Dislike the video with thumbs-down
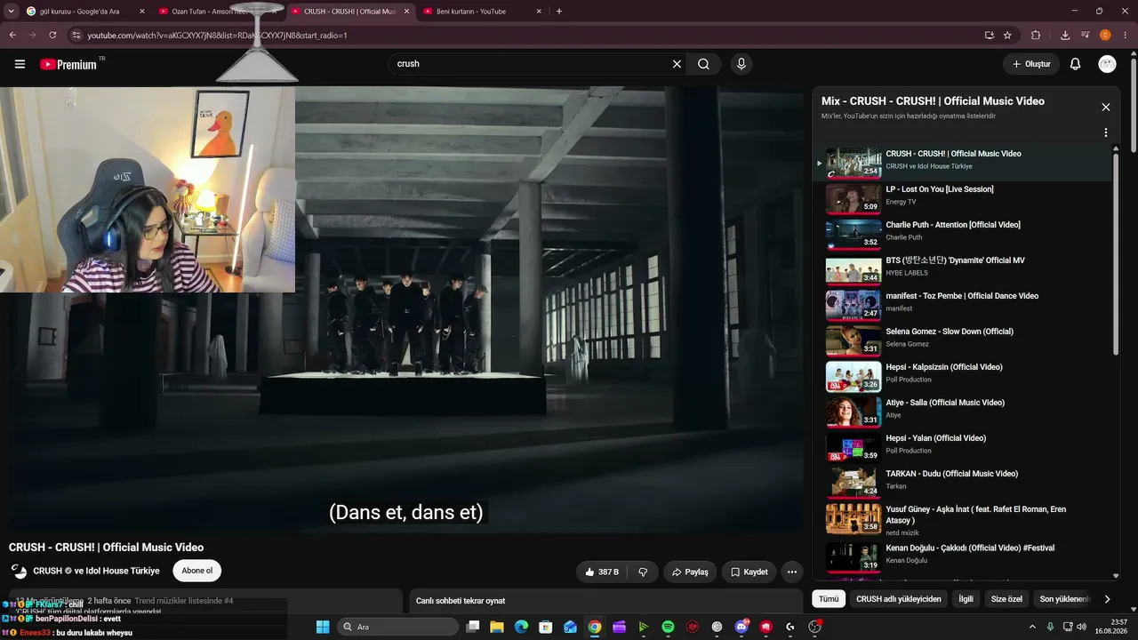 point(643,572)
